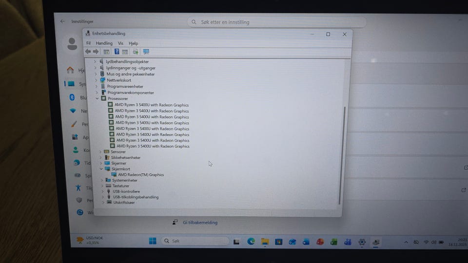This screenshot has width=468, height=263.
Task: Click the Gi tilbakemelding link
Action: click(x=200, y=223)
